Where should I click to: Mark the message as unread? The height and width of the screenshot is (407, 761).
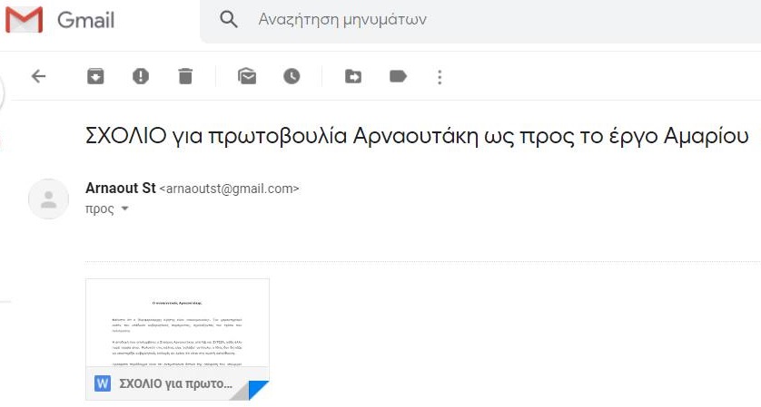pos(247,77)
